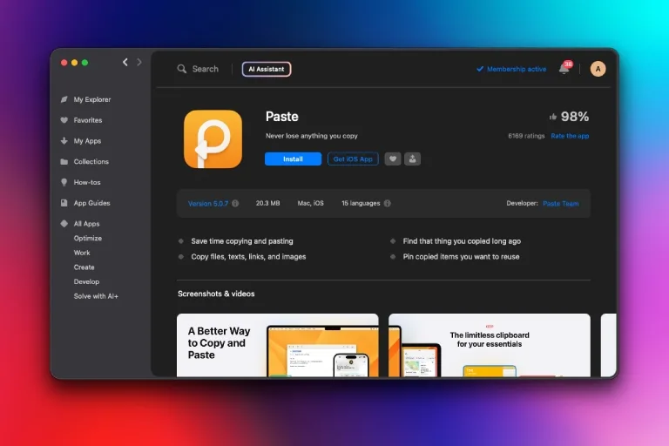This screenshot has height=446, width=669.
Task: Select the Create category
Action: [84, 267]
